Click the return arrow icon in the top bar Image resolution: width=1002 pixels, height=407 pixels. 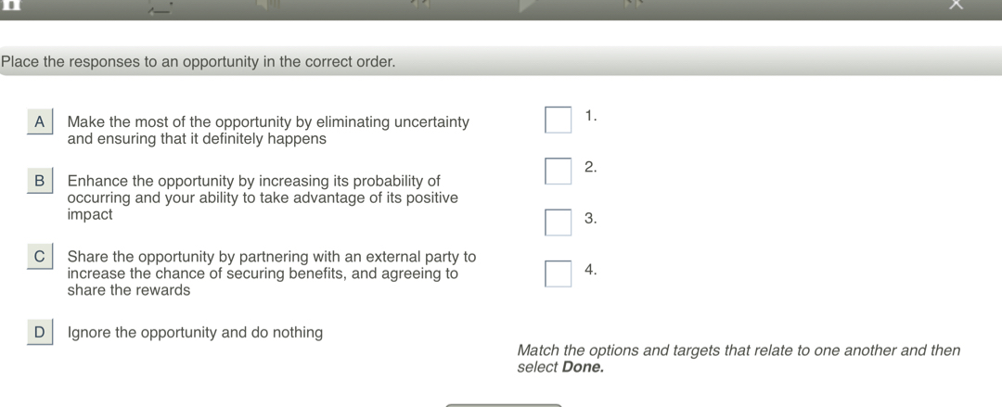click(160, 7)
